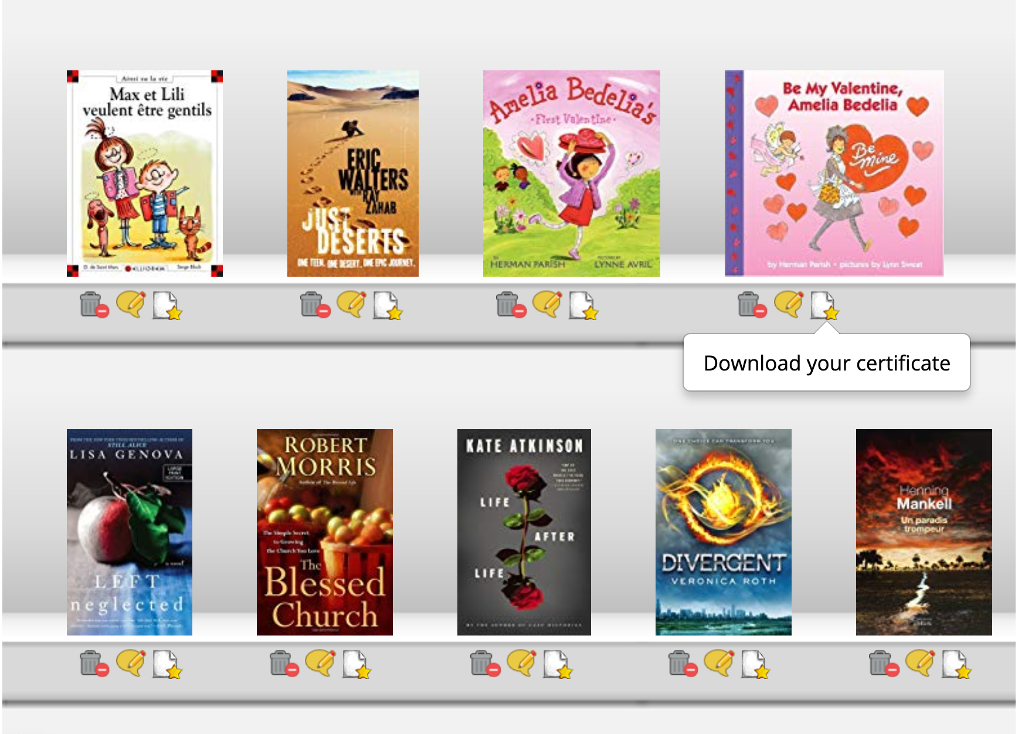Open The Blessed Church cover
Image resolution: width=1025 pixels, height=734 pixels.
point(325,532)
